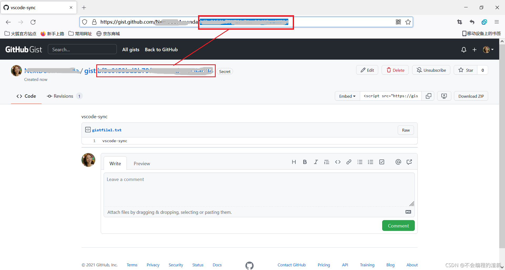505x270 pixels.
Task: Add a numbered list icon
Action: (371, 162)
